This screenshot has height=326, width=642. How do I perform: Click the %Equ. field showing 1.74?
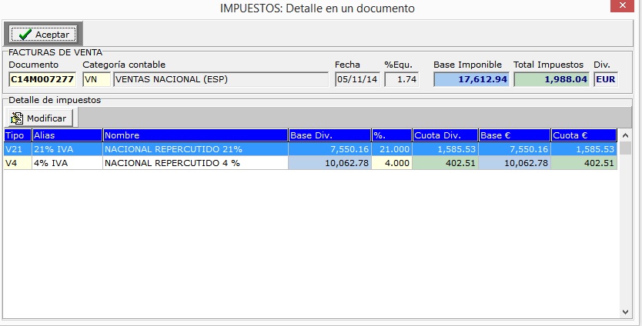tap(401, 79)
